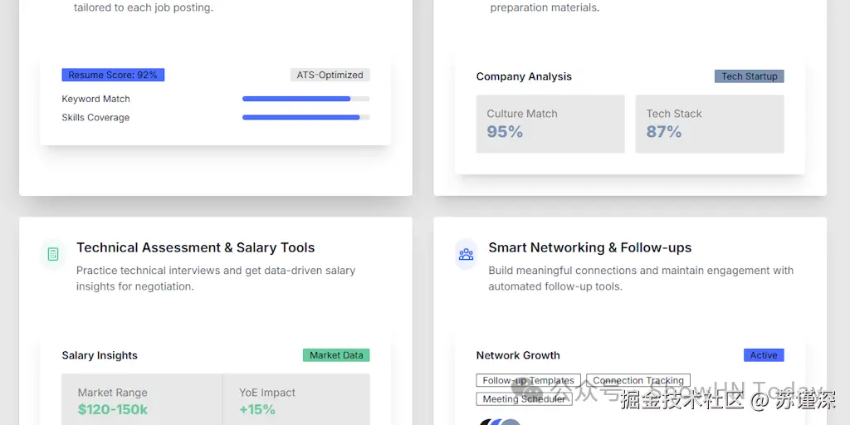Screen dimensions: 850x425
Task: Click the Company Analysis title
Action: (x=524, y=76)
